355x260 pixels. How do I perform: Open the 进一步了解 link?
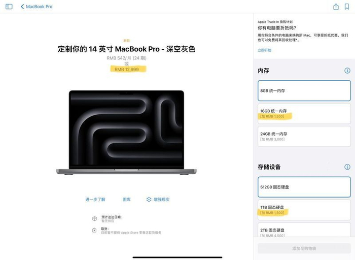[x=95, y=200]
